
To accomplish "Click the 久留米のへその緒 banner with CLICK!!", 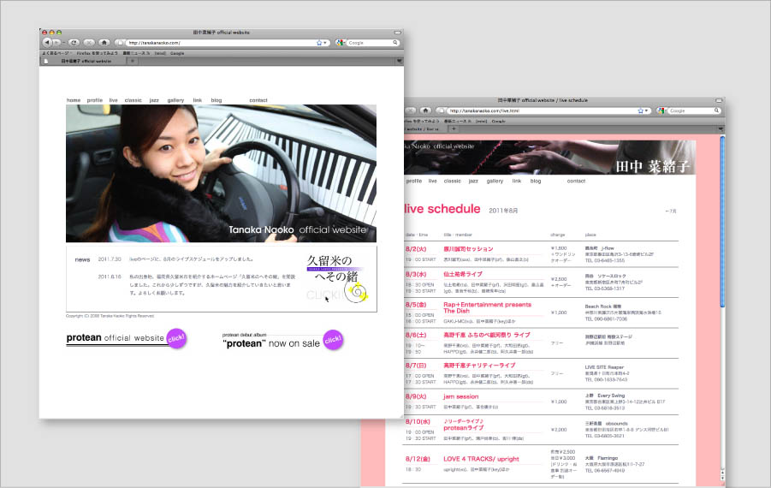I will click(x=336, y=278).
